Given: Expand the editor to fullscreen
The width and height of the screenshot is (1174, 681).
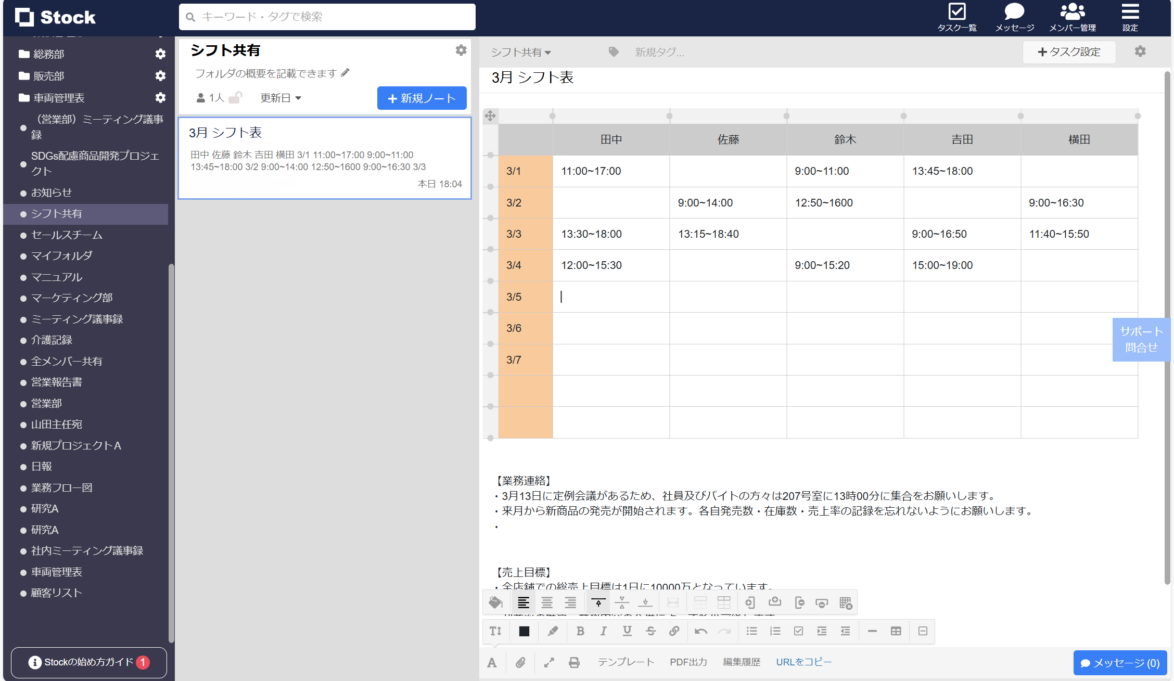Looking at the screenshot, I should click(549, 662).
